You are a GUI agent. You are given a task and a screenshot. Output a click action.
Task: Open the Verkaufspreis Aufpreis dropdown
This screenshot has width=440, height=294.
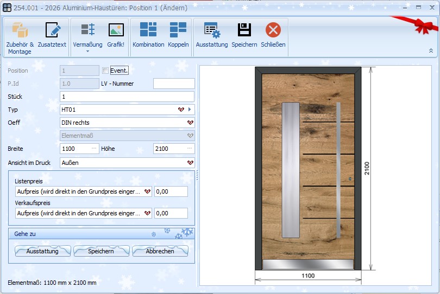pos(147,214)
